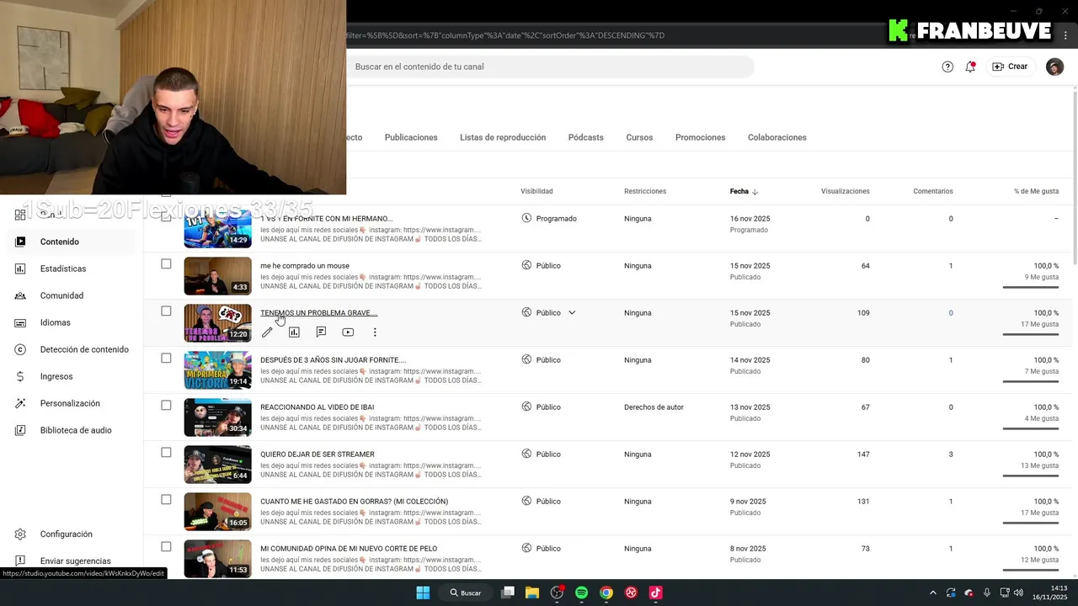Screen dimensions: 1078x606
Task: Click the help question mark icon
Action: (x=947, y=66)
